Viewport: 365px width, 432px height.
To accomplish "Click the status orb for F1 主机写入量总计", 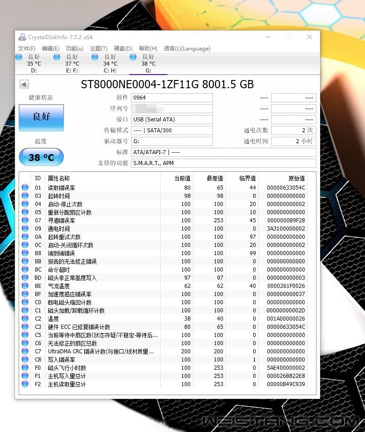I will [x=25, y=376].
